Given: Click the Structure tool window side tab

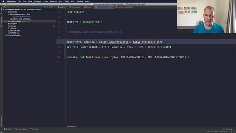Looking at the screenshot, I should pos(1,22).
